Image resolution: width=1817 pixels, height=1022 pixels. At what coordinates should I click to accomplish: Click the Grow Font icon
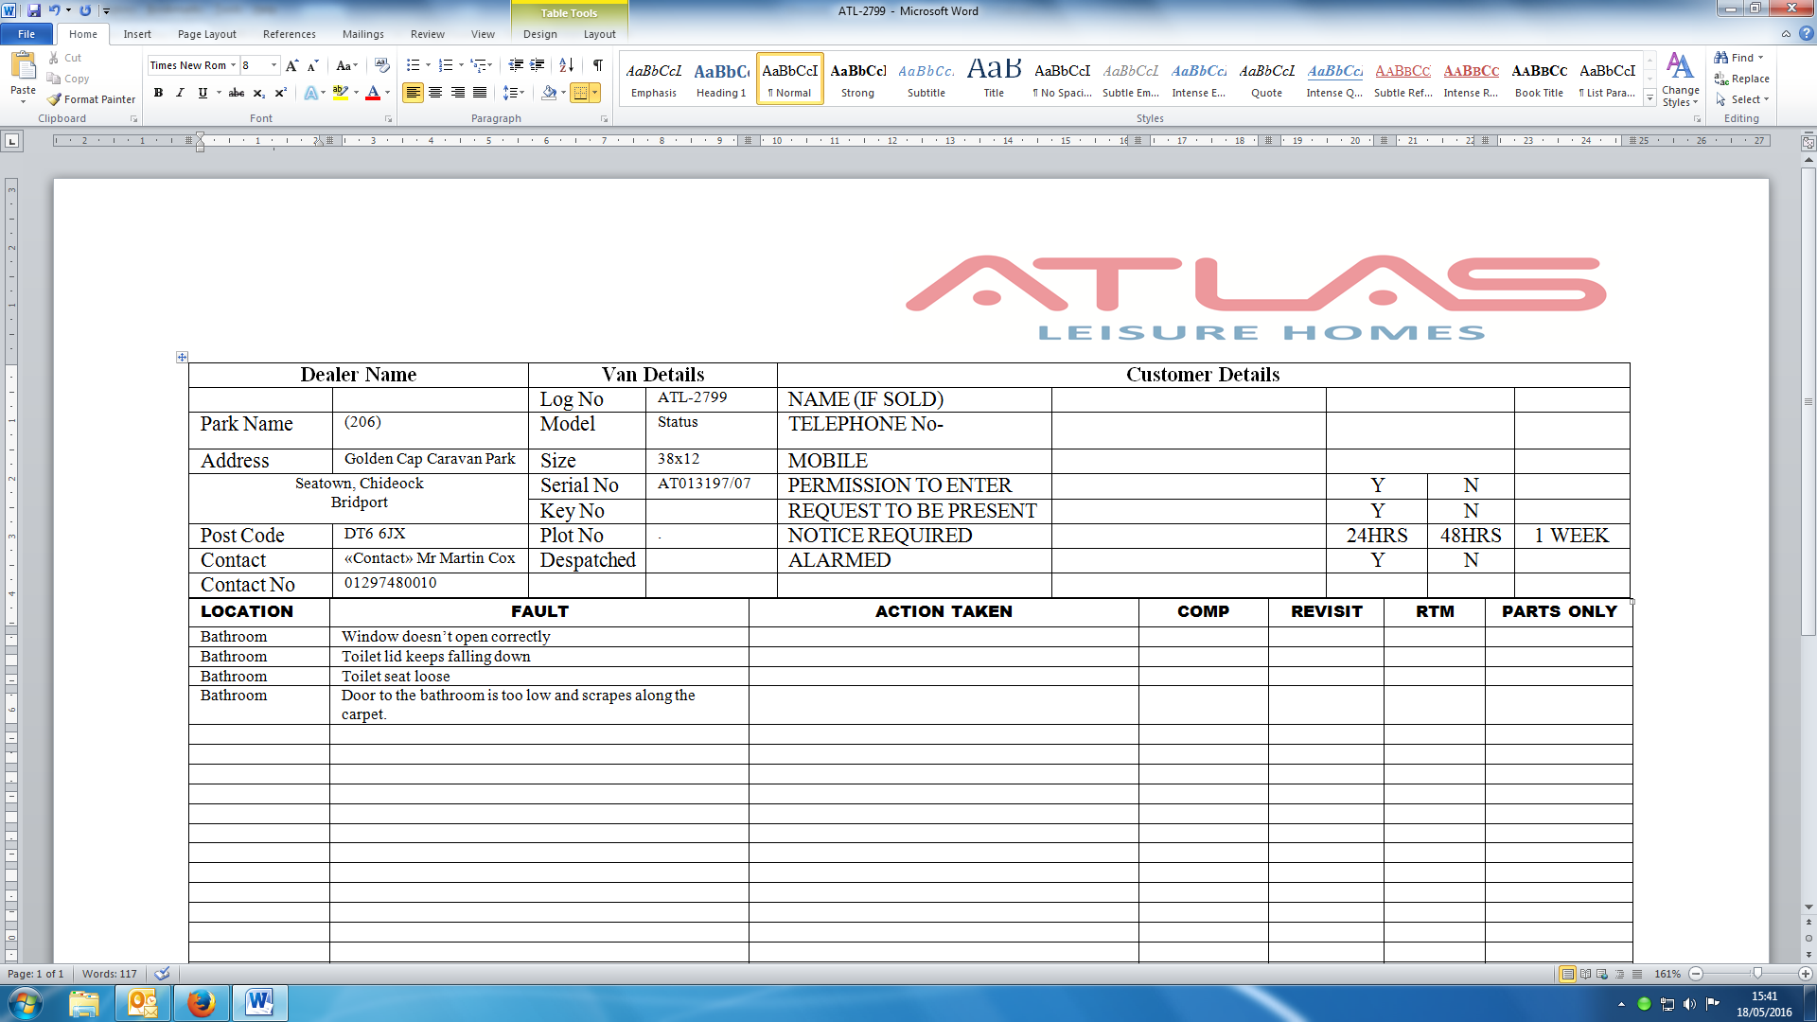pyautogui.click(x=291, y=65)
